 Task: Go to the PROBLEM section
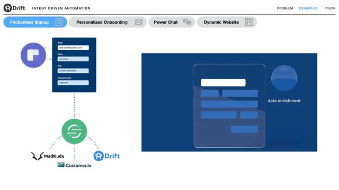[x=285, y=8]
